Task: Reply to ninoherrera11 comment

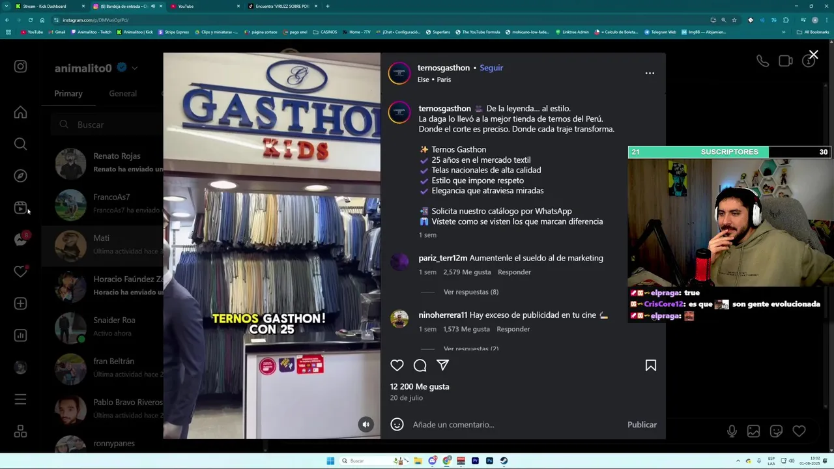Action: 513,329
